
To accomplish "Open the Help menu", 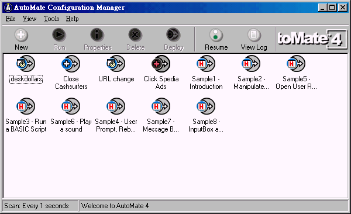I will click(x=72, y=19).
